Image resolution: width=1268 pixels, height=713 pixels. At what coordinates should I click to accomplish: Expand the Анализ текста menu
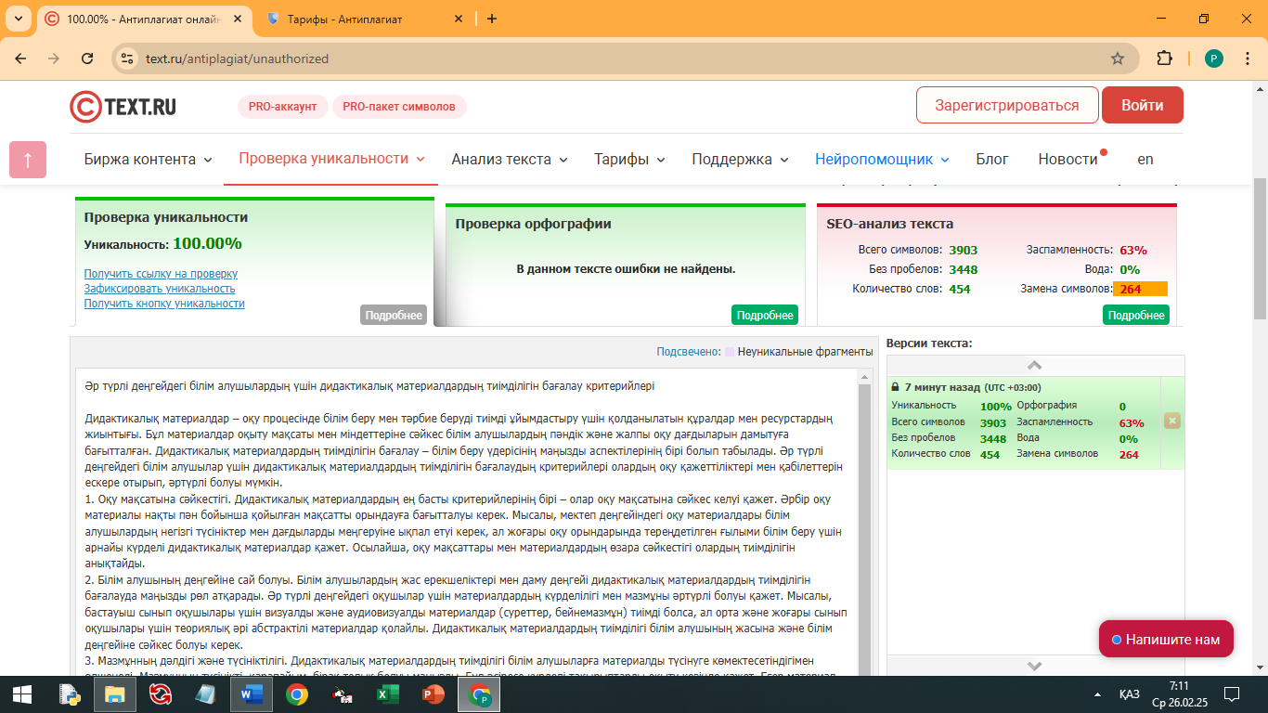(x=510, y=159)
